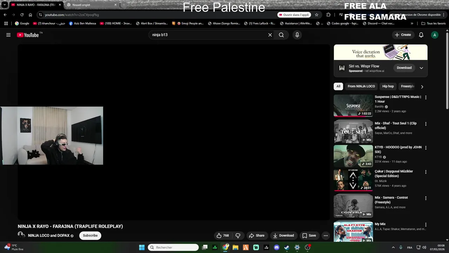The image size is (449, 253).
Task: Close the NINJA X RAYO tab
Action: coord(59,5)
